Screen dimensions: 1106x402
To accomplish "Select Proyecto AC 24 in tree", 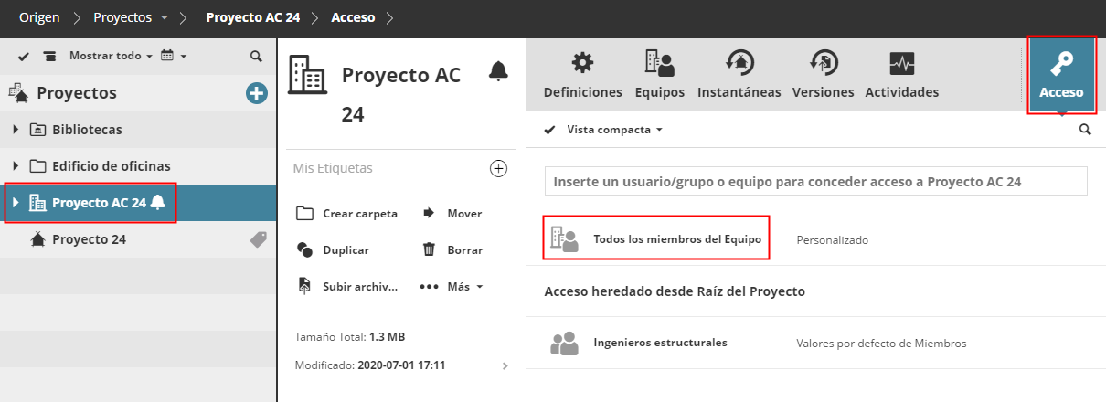I will point(99,203).
